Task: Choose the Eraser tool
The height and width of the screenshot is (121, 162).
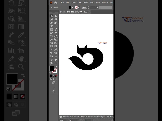Action: pos(56,33)
